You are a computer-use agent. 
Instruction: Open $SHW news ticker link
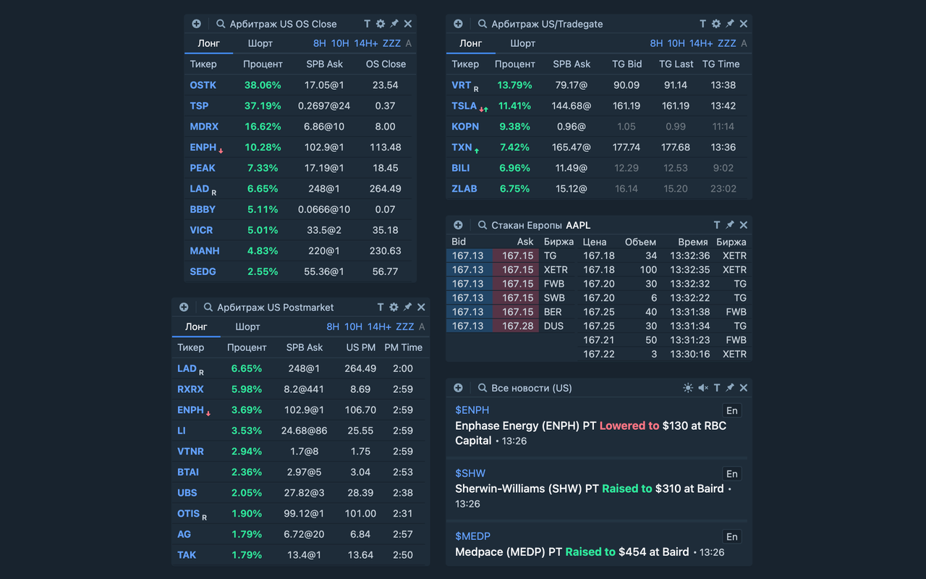470,473
